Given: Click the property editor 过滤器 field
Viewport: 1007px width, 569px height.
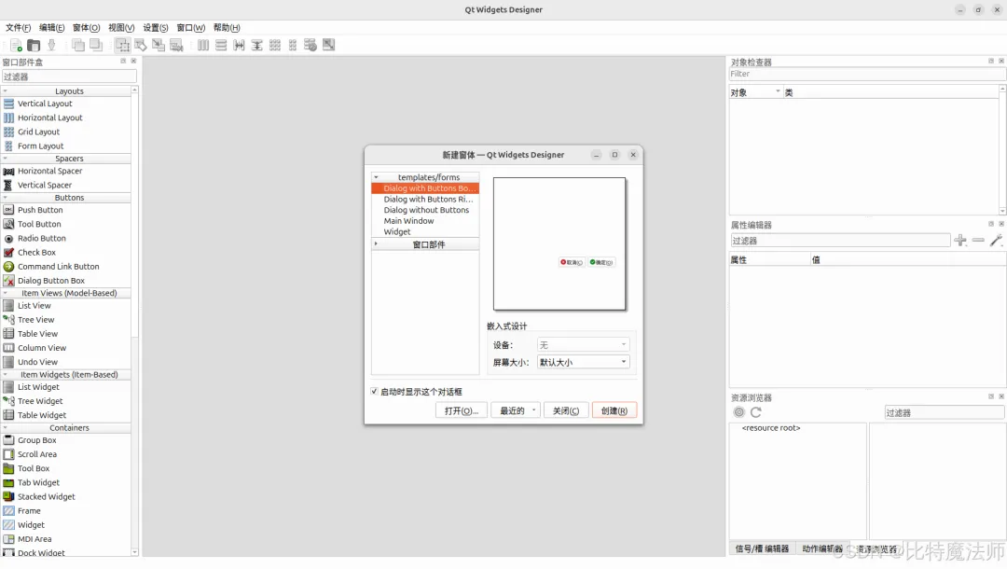Looking at the screenshot, I should 839,241.
